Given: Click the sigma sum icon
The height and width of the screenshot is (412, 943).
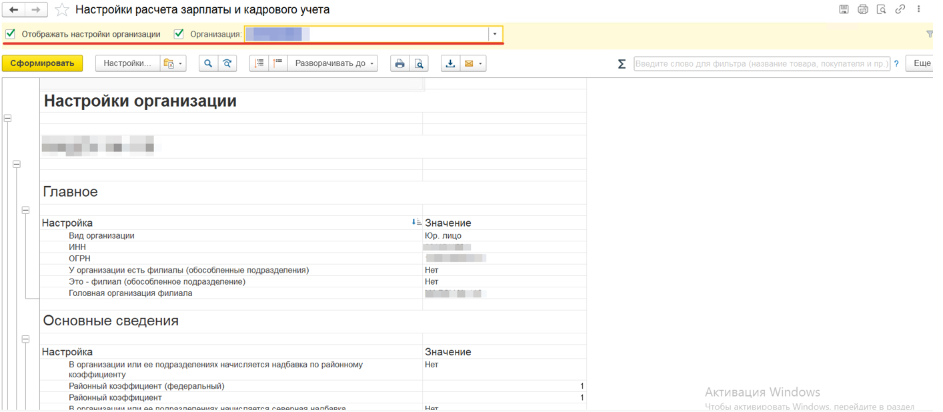Looking at the screenshot, I should 622,64.
